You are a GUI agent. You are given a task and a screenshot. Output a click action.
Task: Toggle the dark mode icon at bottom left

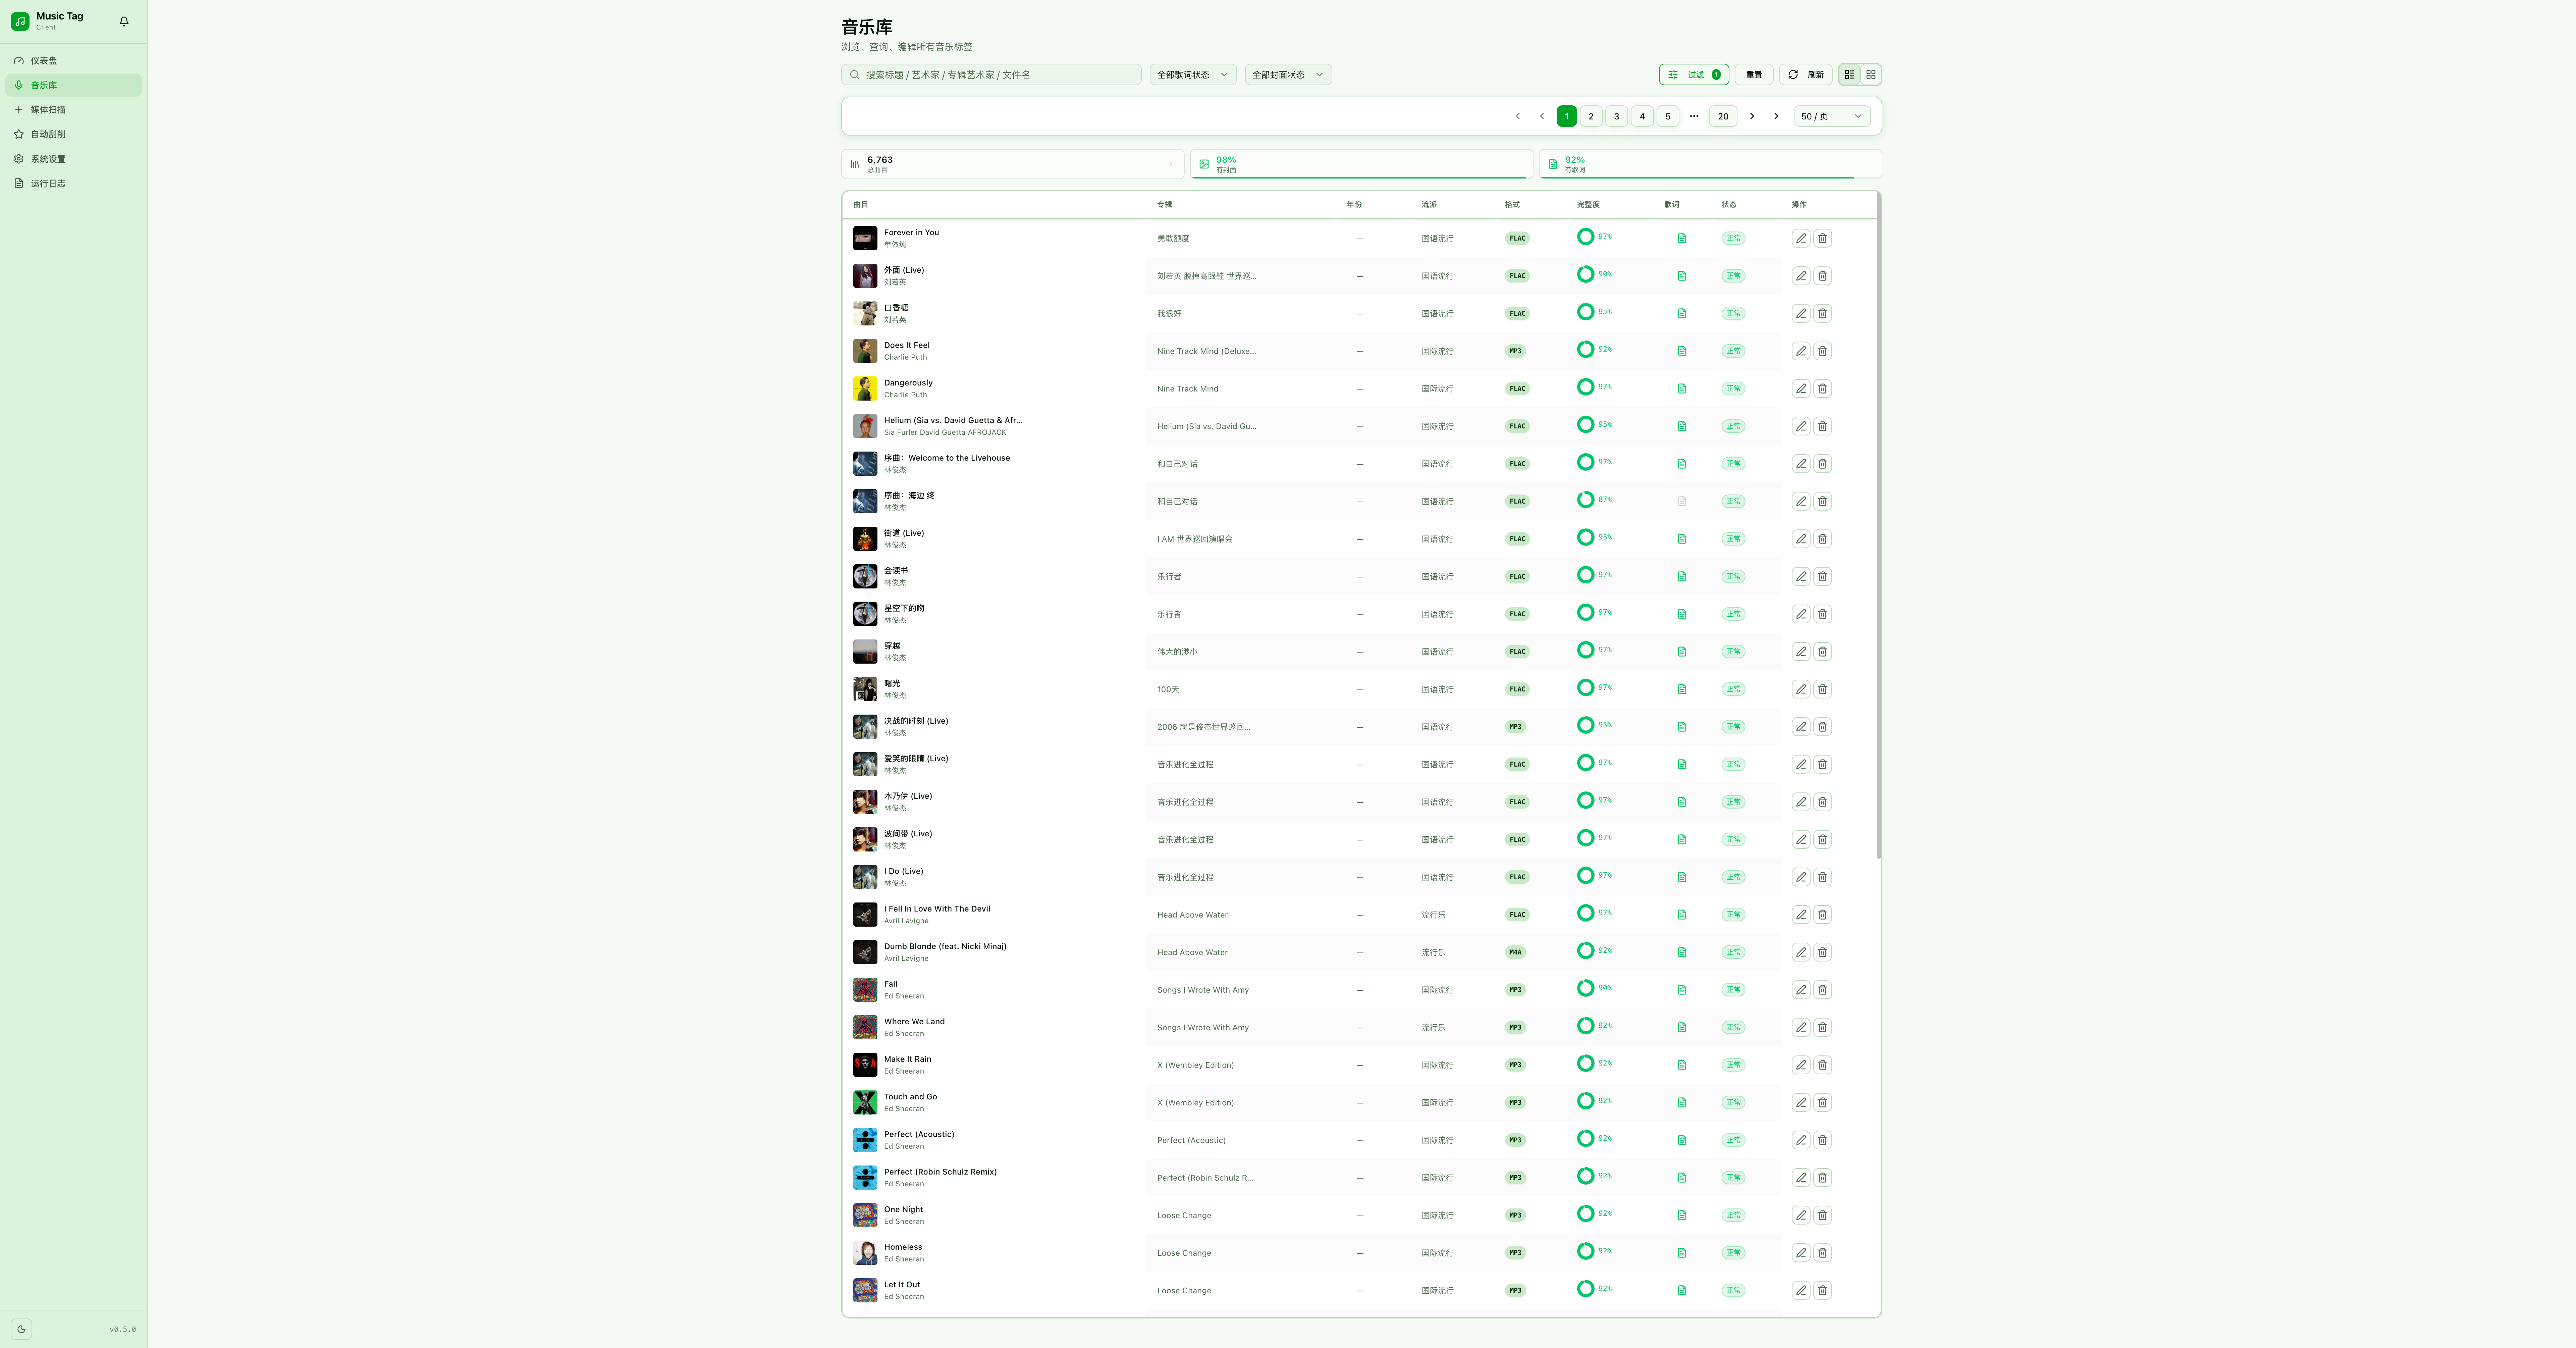(x=21, y=1329)
